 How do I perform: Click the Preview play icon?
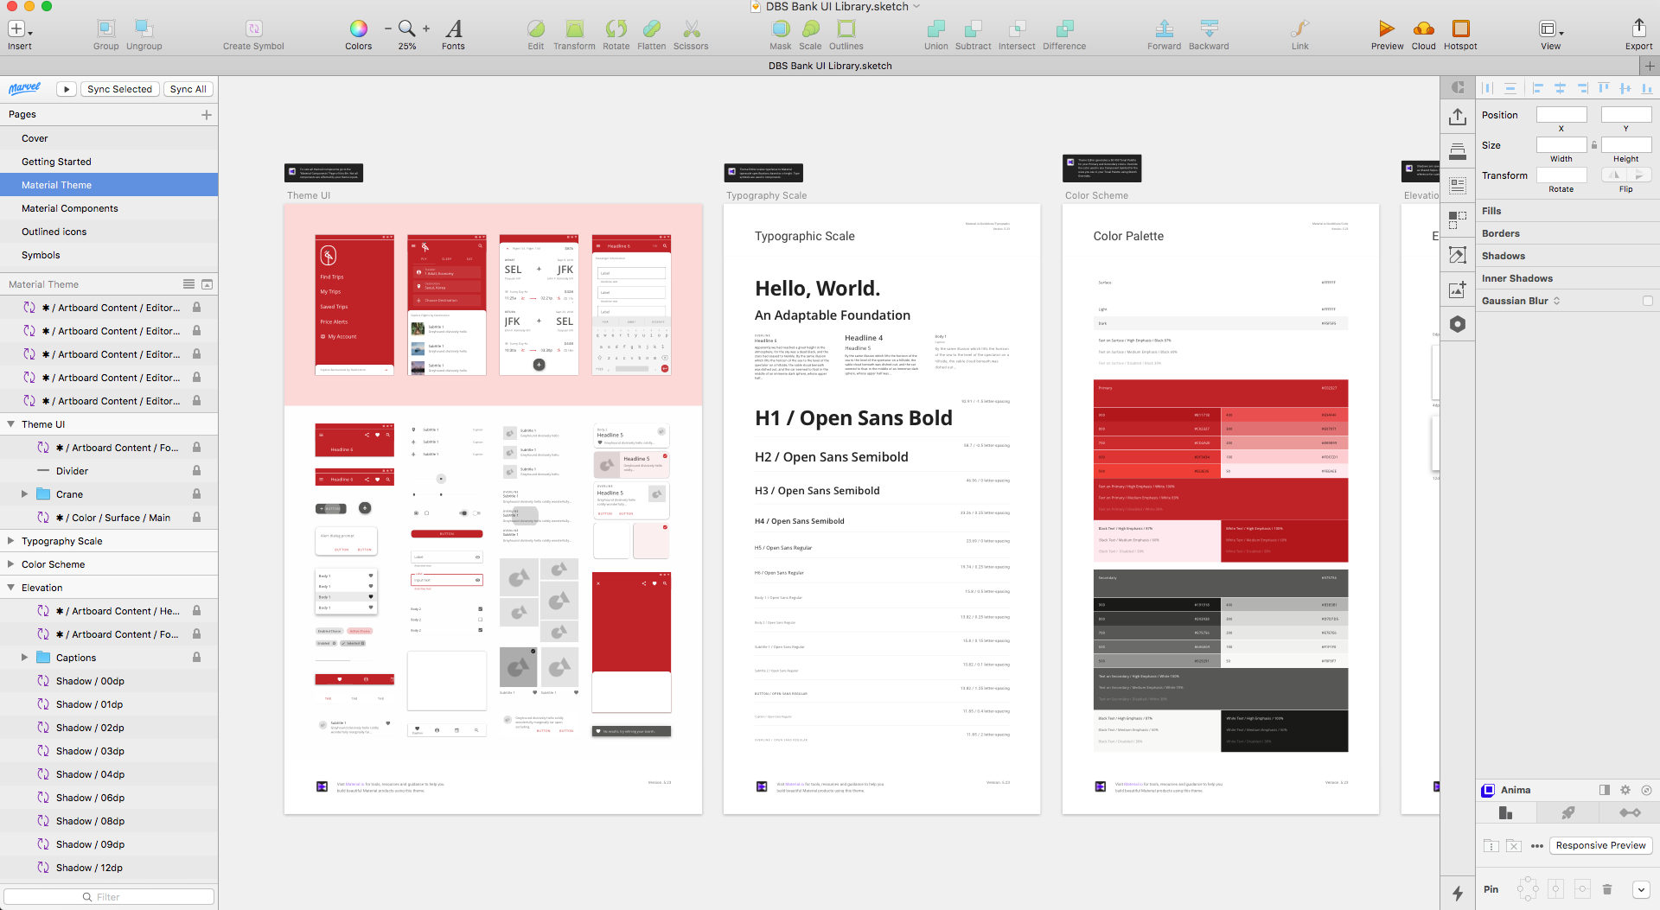[1386, 29]
